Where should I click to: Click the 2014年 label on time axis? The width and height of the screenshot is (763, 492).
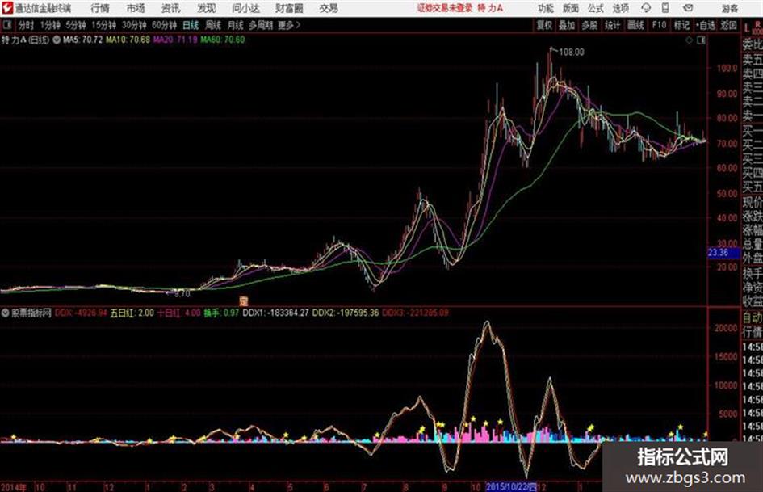click(x=14, y=486)
